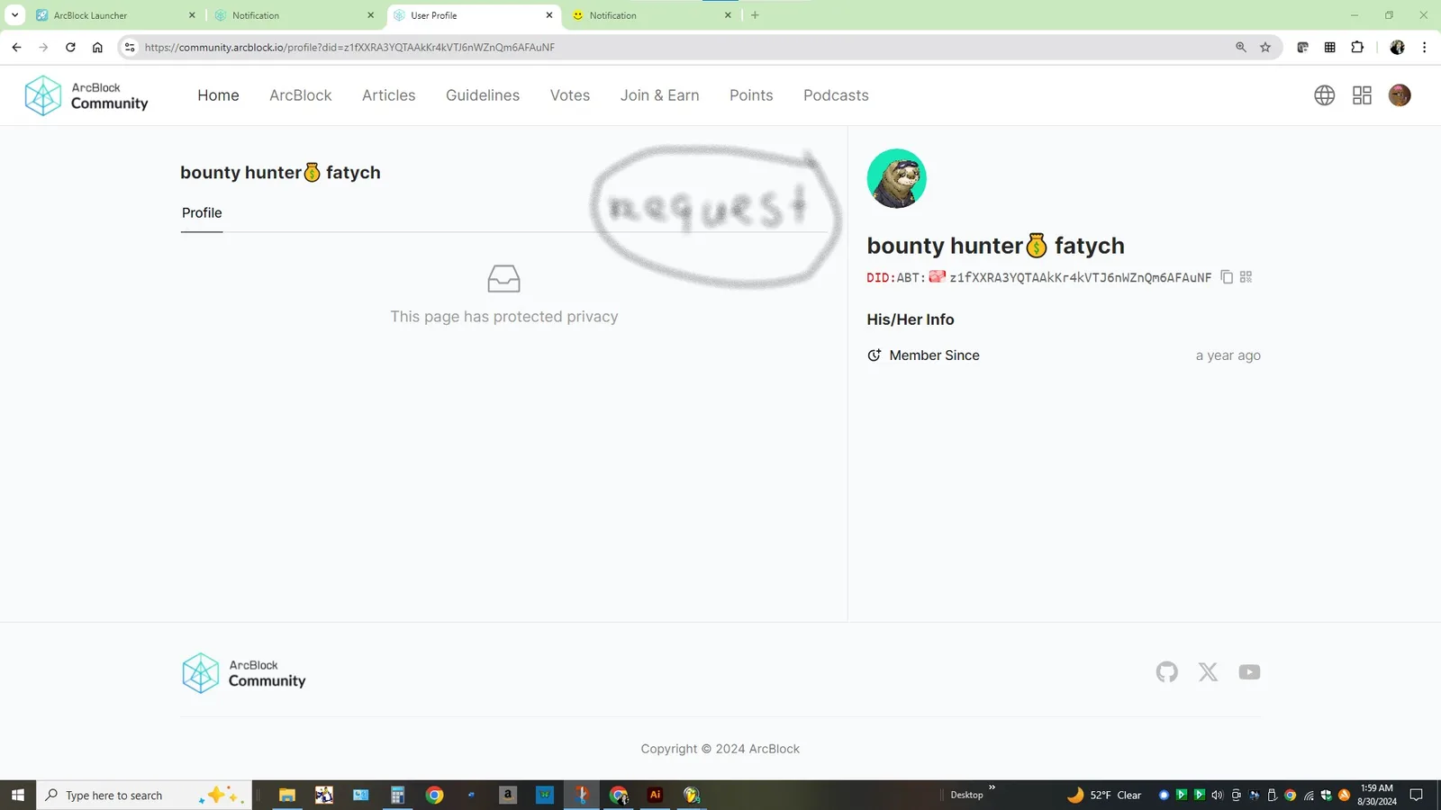
Task: Expand the tab search dropdown
Action: (15, 15)
